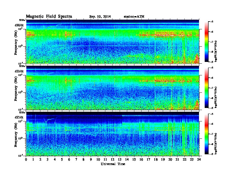Click the '-7' tick of dD/dt color bar
This screenshot has height=183, width=237.
pos(212,88)
